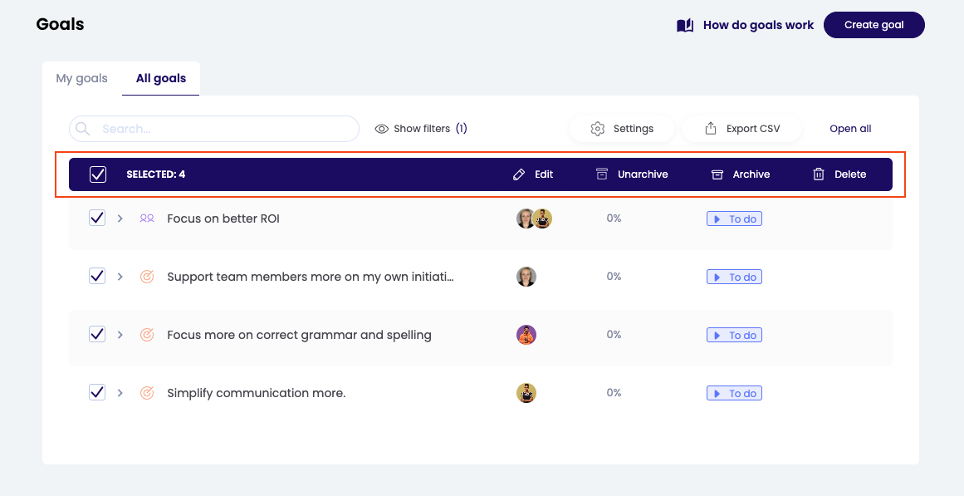Click the Unarchive box icon
This screenshot has width=964, height=496.
(602, 174)
